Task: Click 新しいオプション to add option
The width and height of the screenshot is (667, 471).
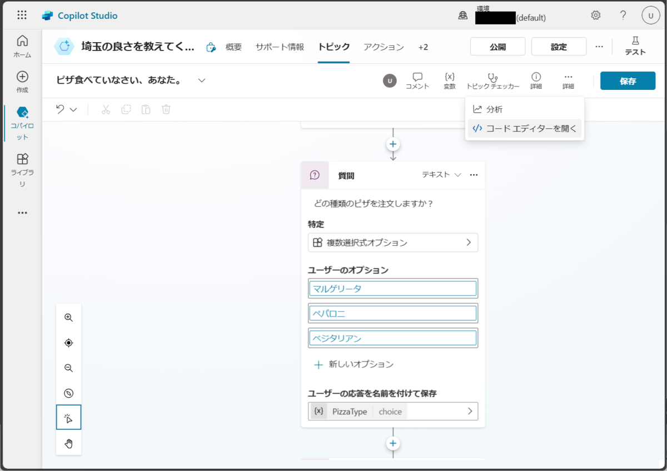Action: [x=354, y=364]
